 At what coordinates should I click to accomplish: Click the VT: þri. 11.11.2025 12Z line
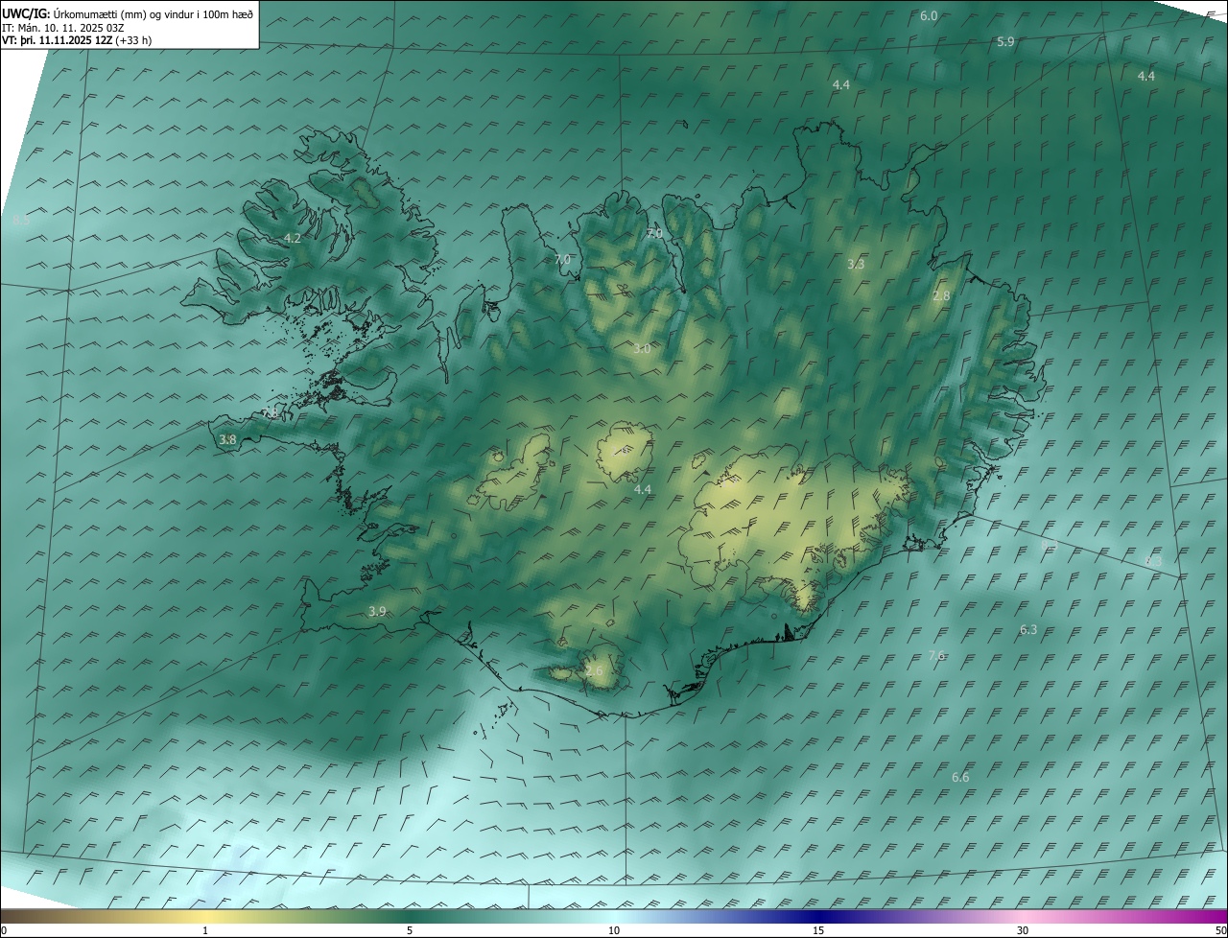click(x=78, y=40)
